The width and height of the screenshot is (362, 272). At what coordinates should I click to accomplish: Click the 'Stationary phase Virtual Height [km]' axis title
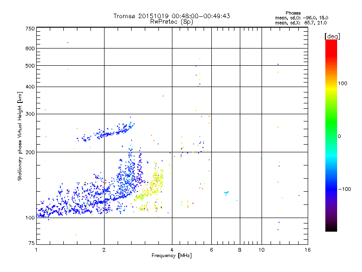[20, 136]
